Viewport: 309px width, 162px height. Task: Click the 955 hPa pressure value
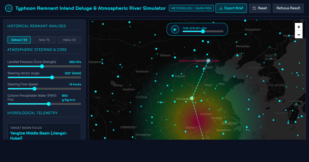pos(75,62)
